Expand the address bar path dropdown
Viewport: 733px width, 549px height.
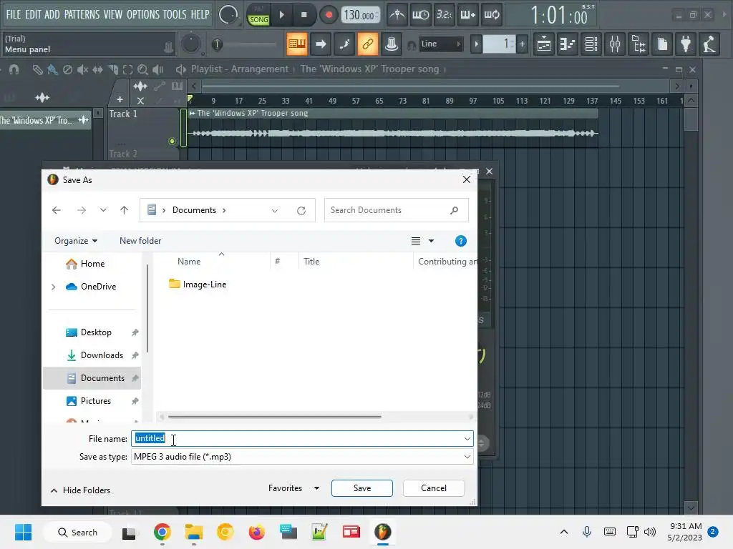click(275, 211)
